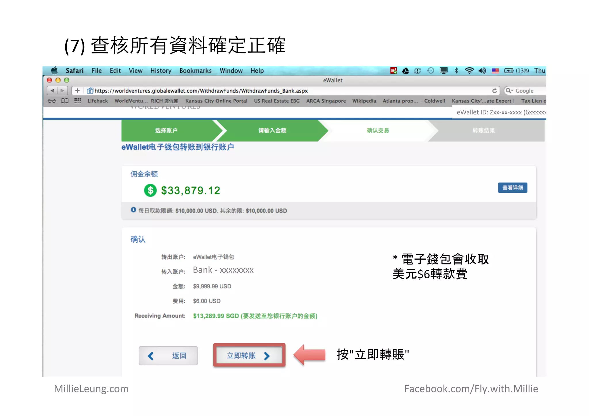Select the 确认交易 step tab
The width and height of the screenshot is (589, 416).
378,131
